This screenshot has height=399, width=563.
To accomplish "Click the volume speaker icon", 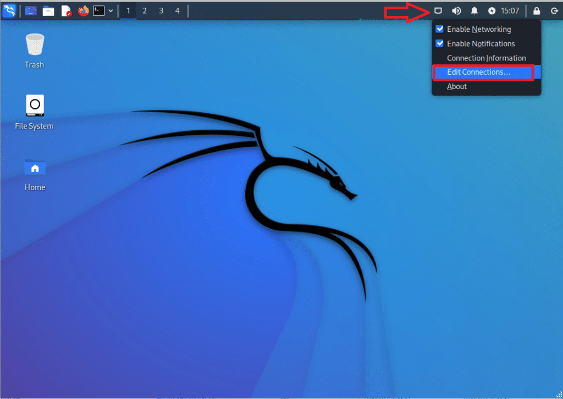I will tap(456, 11).
